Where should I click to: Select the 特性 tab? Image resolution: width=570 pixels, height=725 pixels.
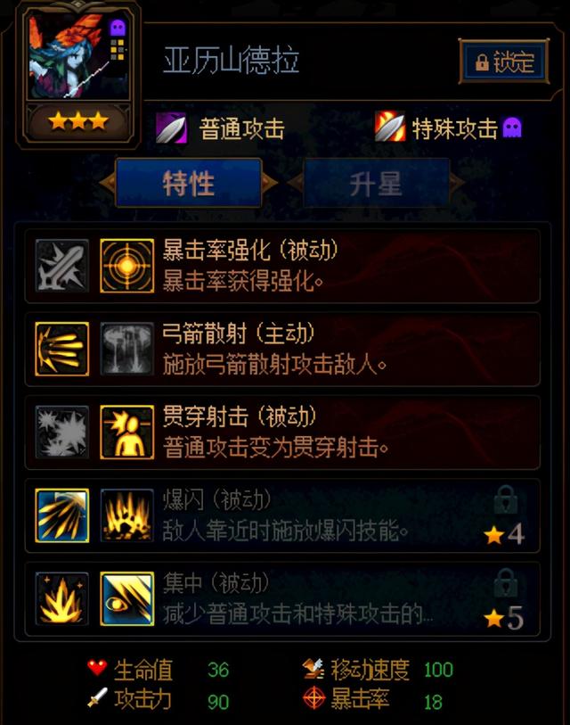tap(189, 183)
